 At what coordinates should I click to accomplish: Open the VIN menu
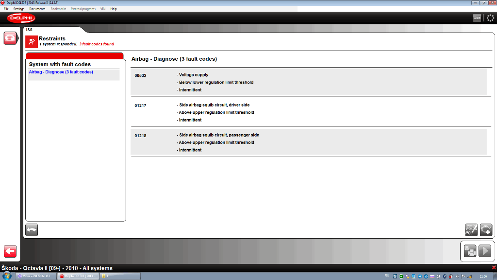click(103, 9)
